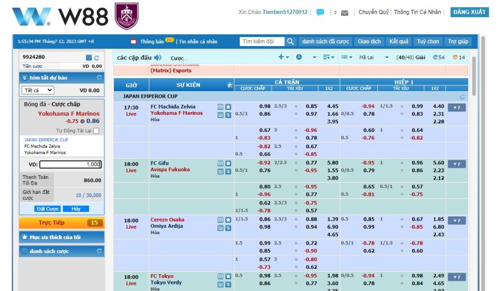
Task: Toggle the speaker sound icon by các cặp đấu
Action: click(x=158, y=58)
